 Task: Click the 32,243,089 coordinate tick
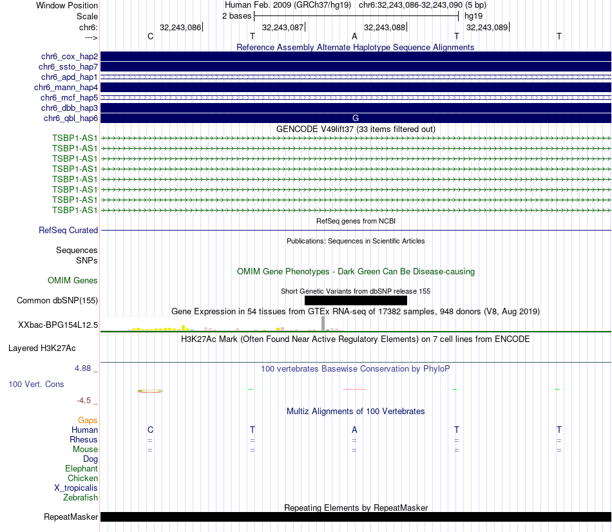pos(487,27)
